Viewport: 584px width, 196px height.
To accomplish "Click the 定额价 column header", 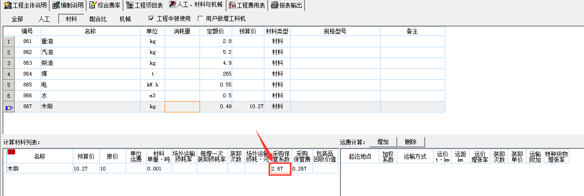I will click(216, 31).
